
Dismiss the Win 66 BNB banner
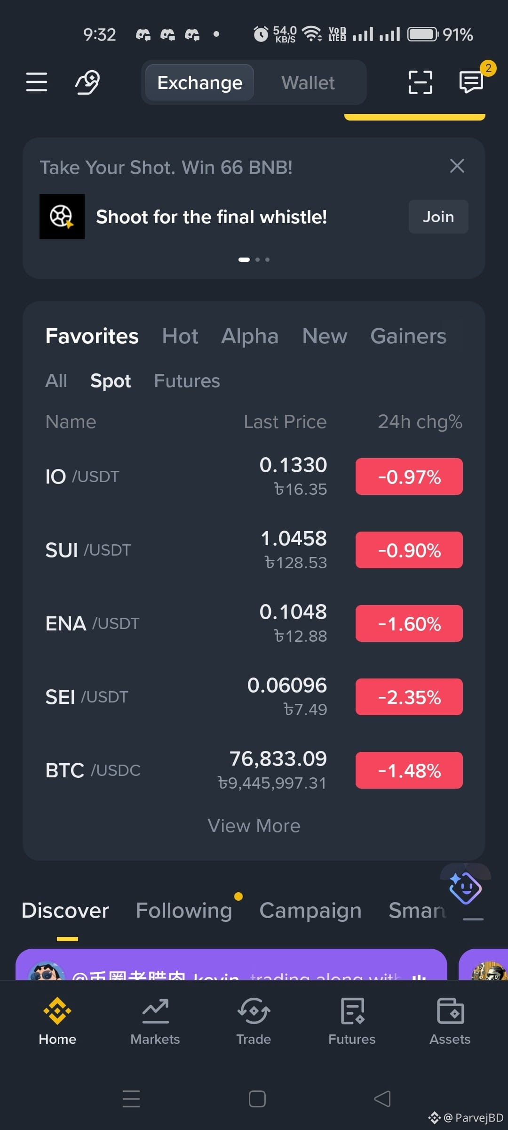457,166
